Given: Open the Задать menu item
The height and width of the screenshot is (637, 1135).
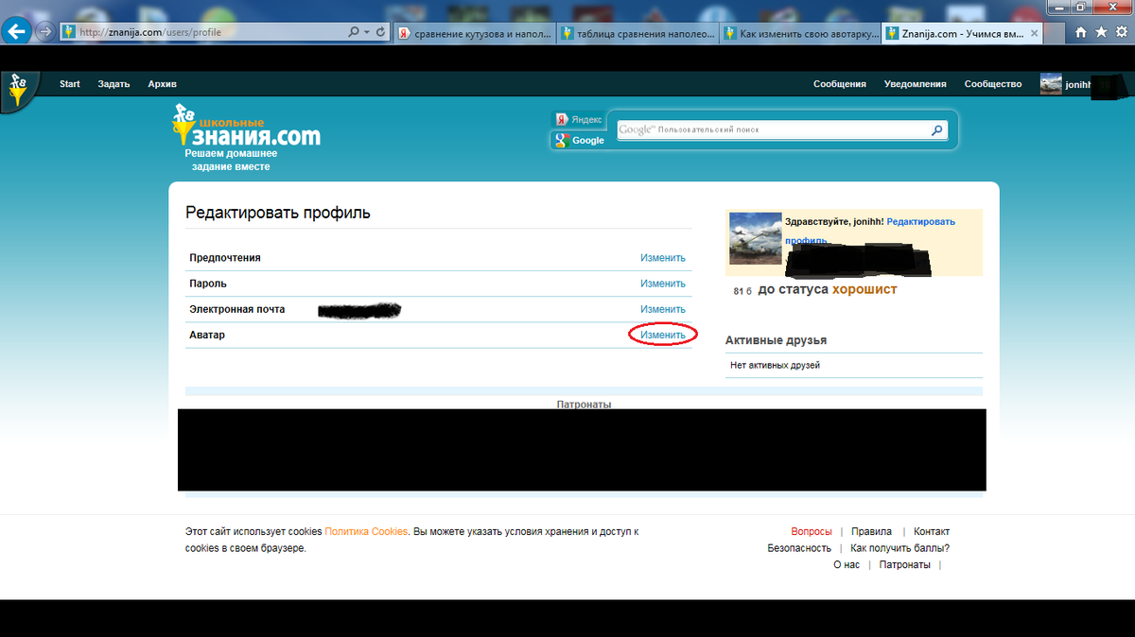Looking at the screenshot, I should [113, 84].
